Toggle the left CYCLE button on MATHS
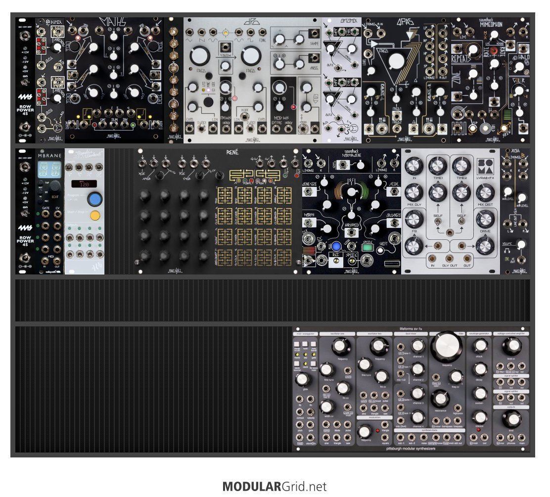Screen dimensions: 550x497 point(74,46)
